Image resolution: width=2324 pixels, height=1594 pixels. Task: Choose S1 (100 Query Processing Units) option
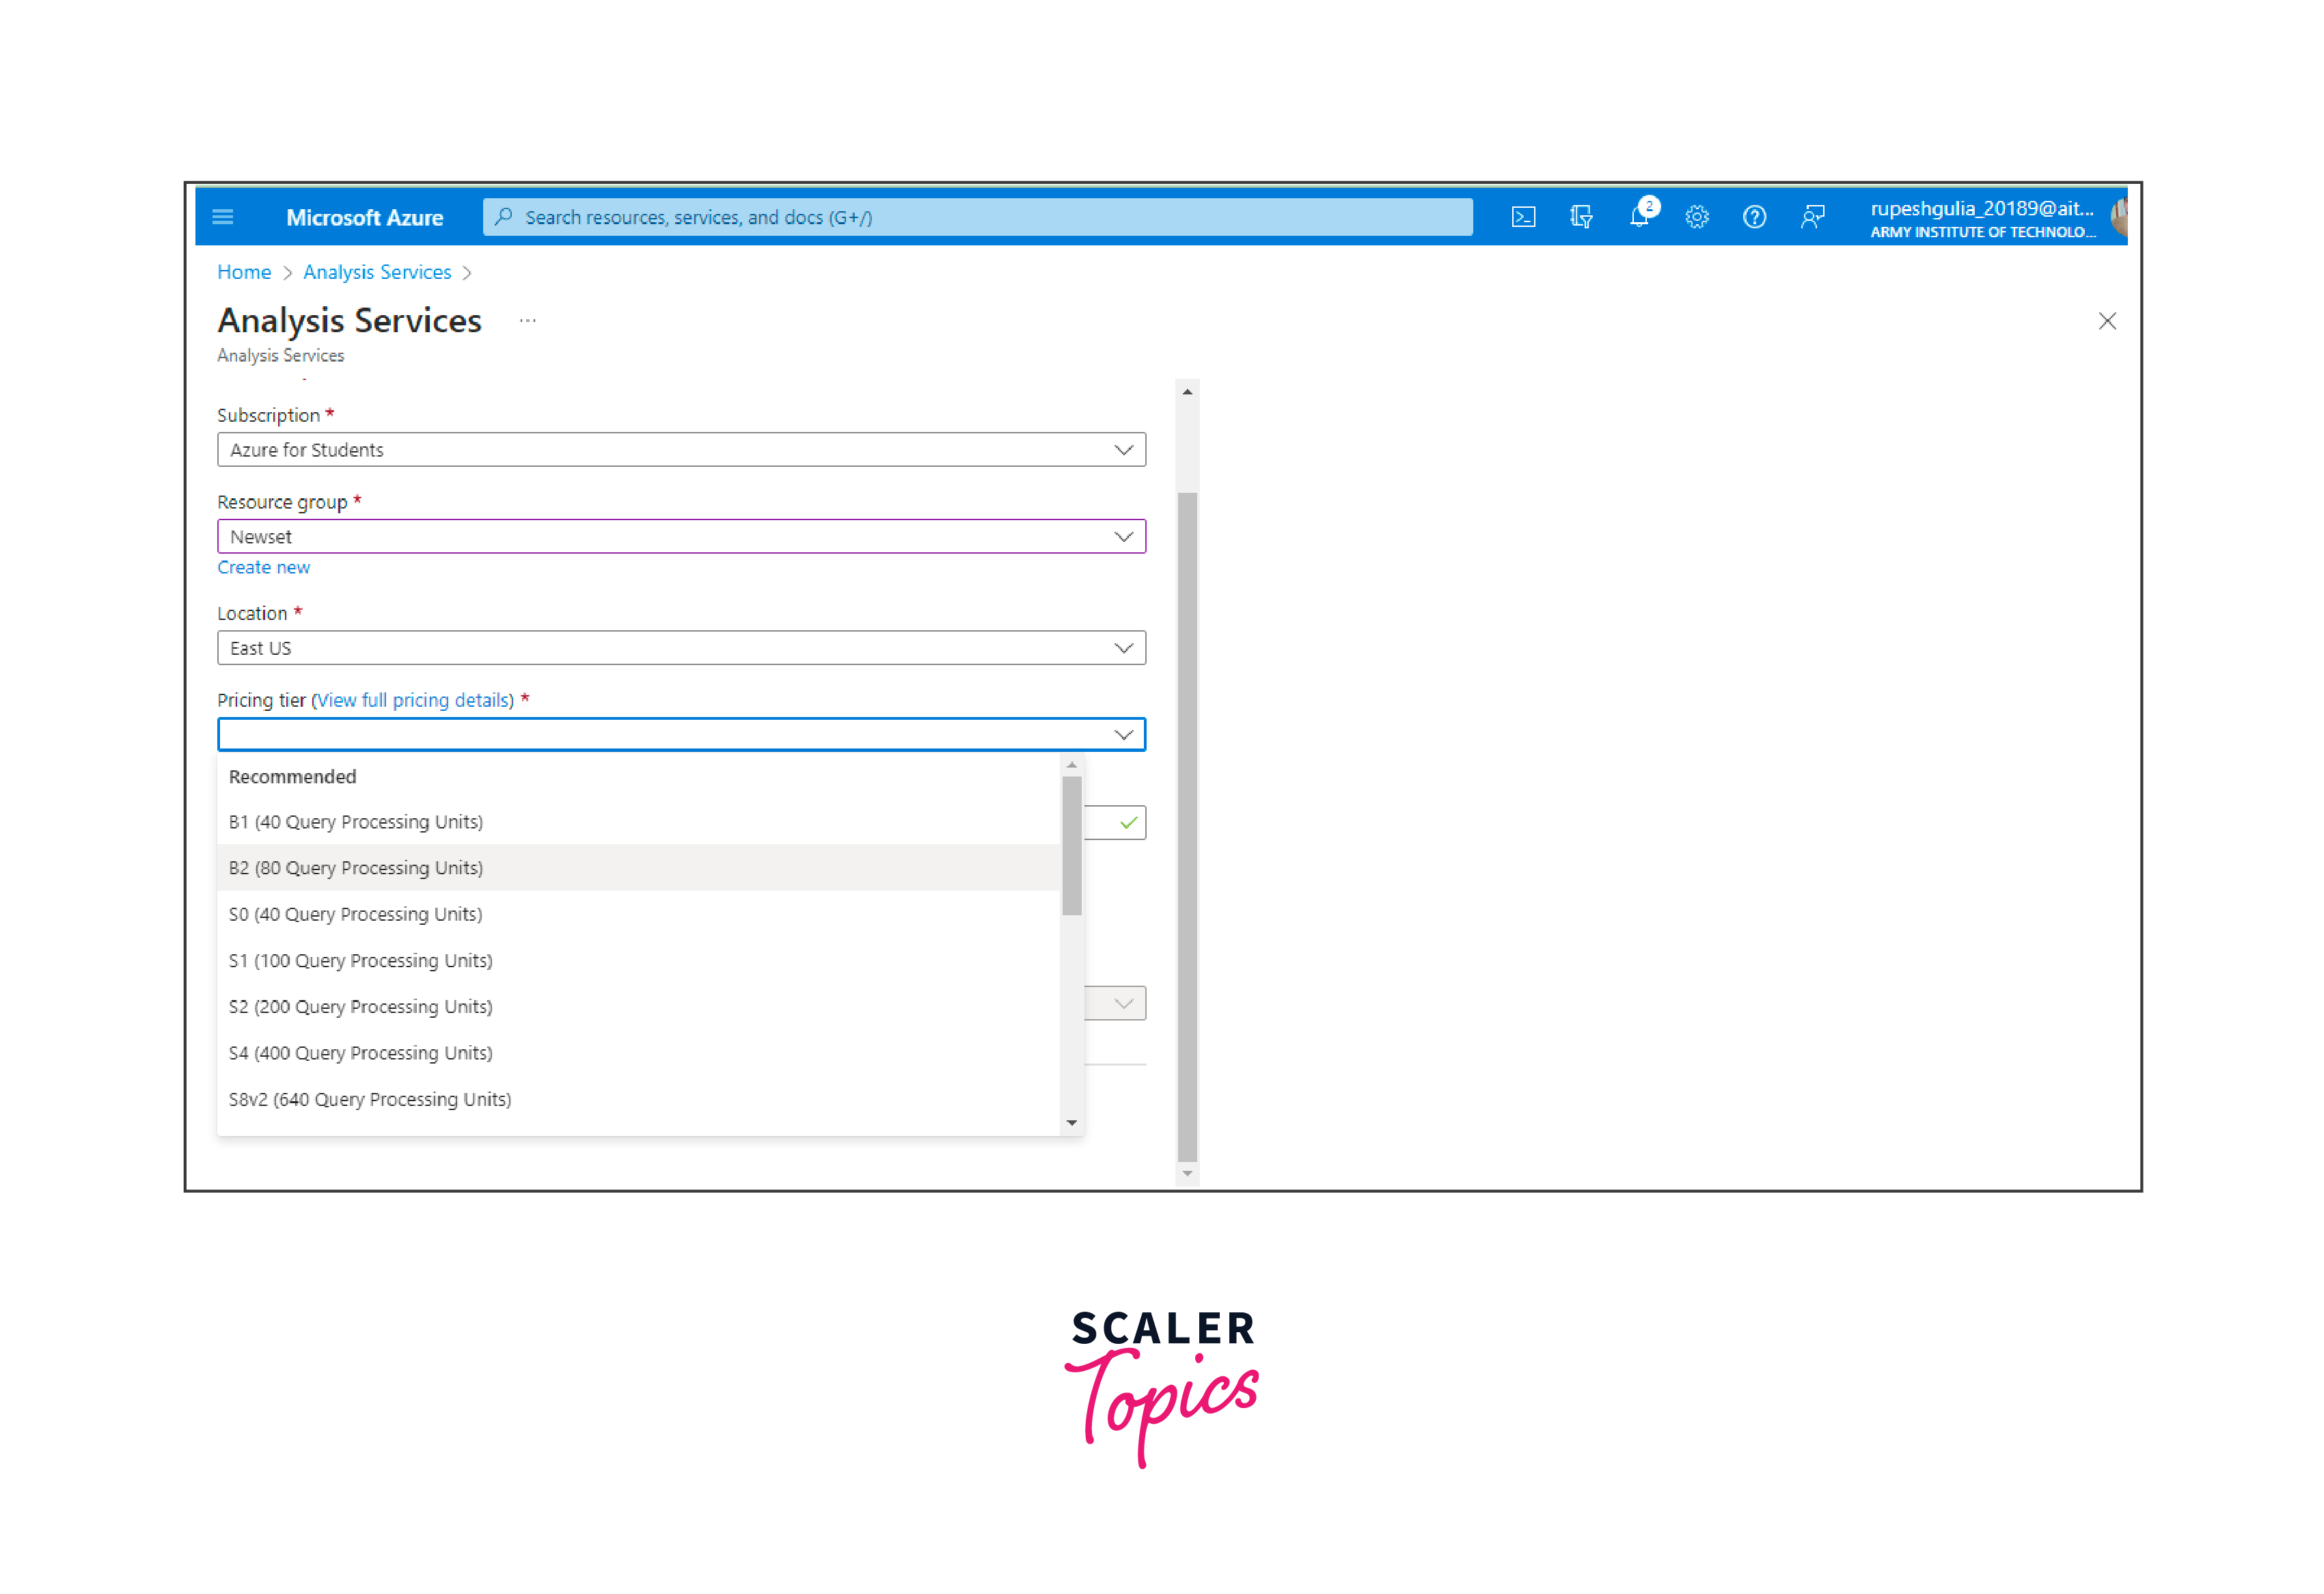pyautogui.click(x=361, y=961)
